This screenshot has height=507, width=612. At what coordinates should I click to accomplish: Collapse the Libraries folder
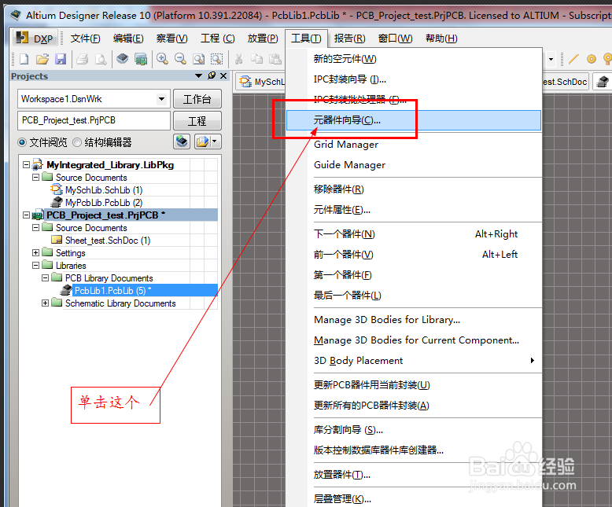(35, 265)
